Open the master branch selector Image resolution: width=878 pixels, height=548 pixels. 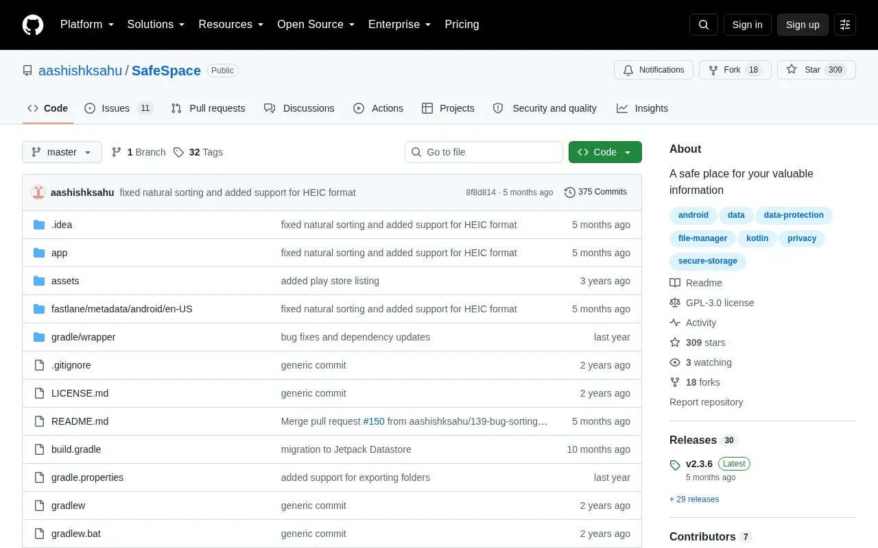[x=62, y=152]
